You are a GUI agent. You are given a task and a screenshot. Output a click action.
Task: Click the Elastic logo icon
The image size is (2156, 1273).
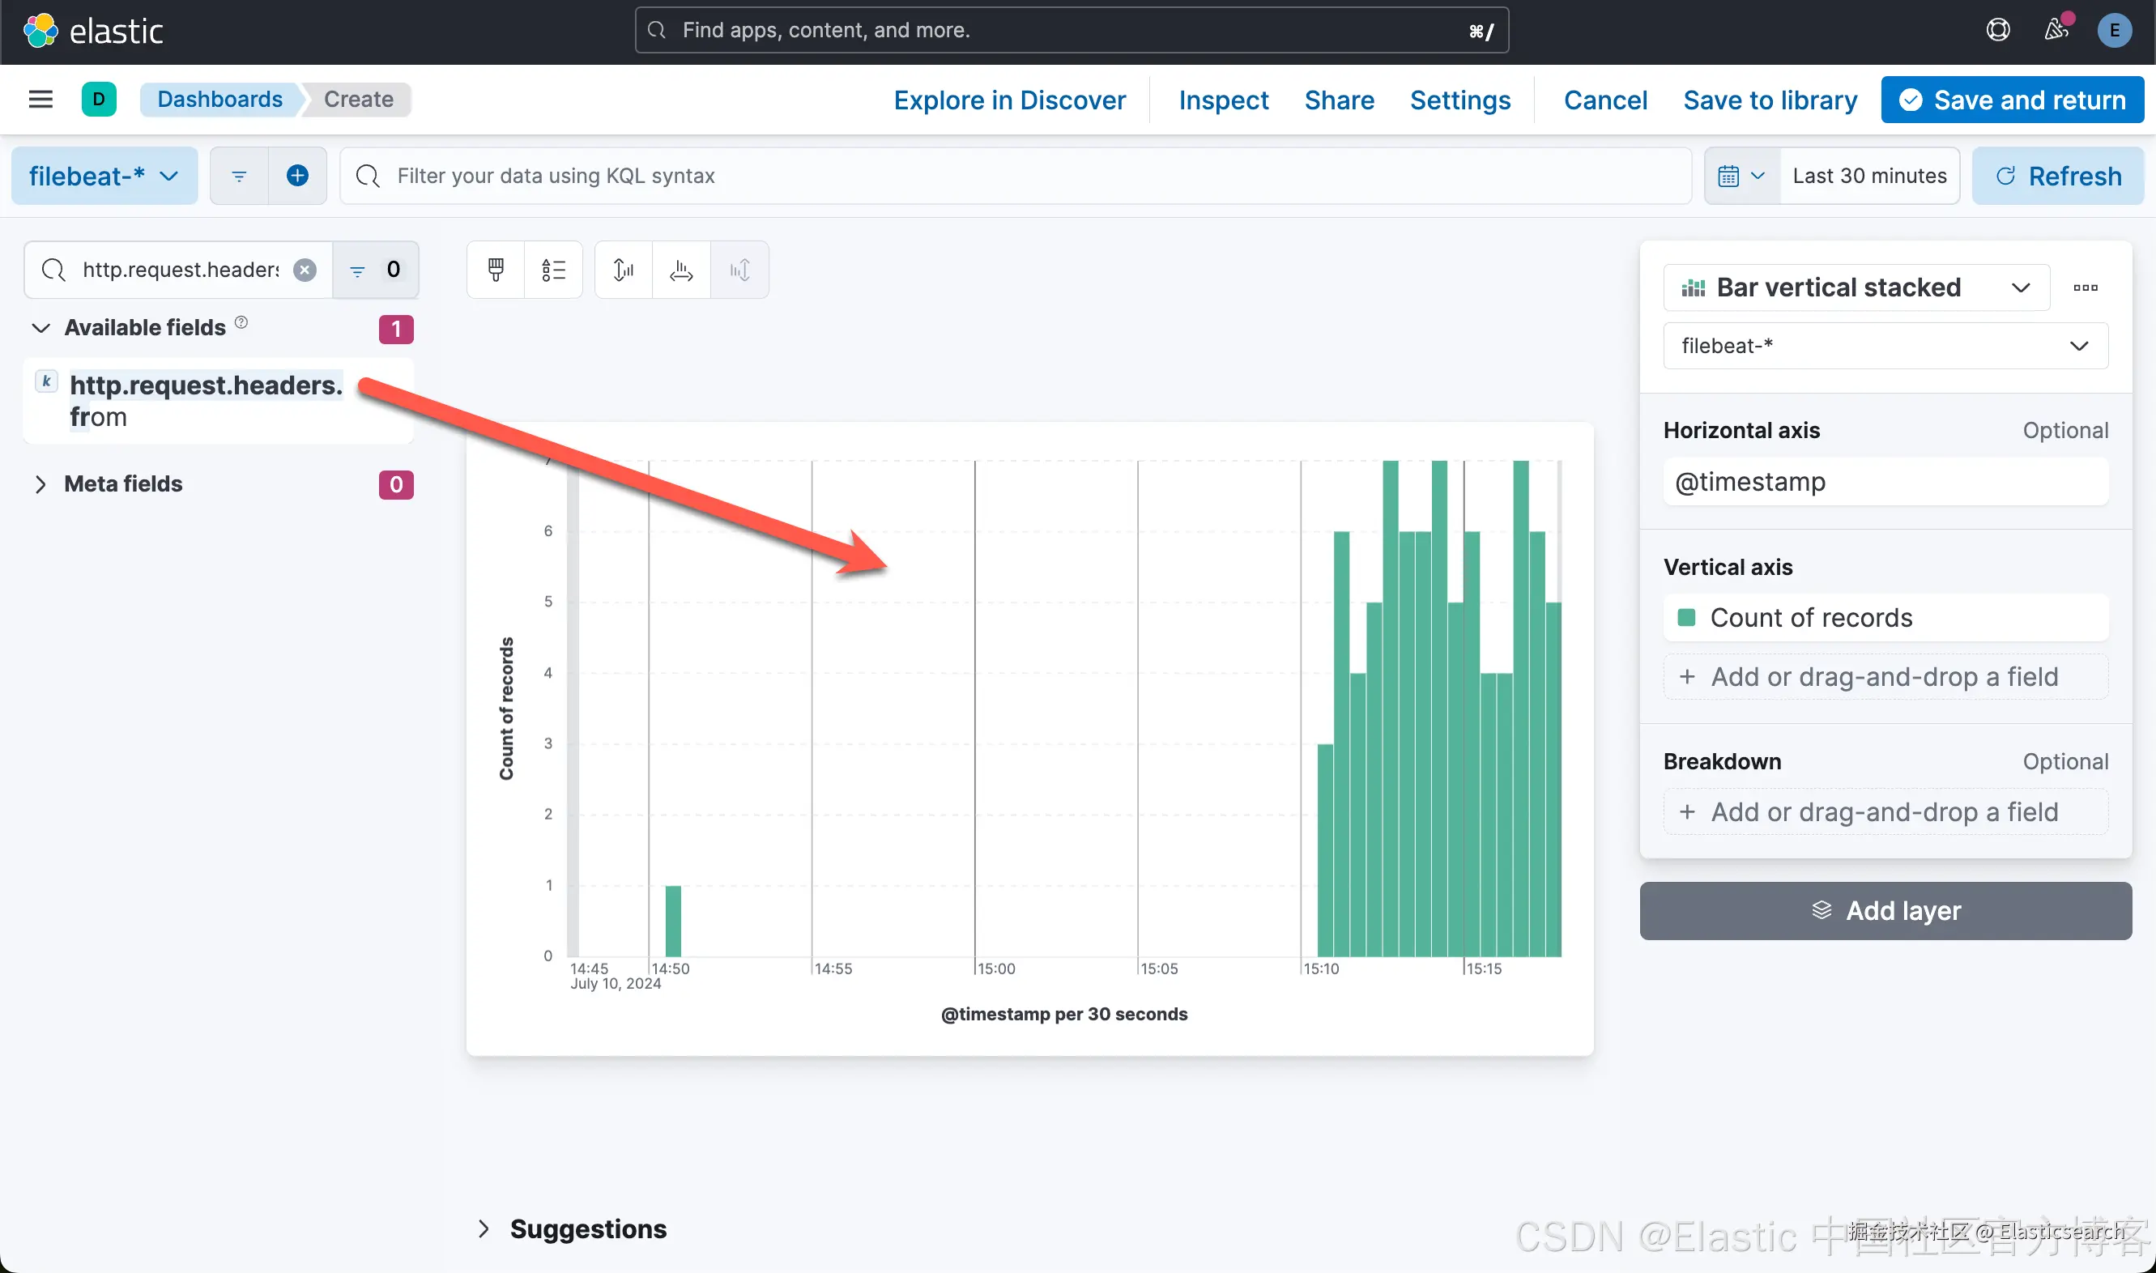pyautogui.click(x=40, y=31)
